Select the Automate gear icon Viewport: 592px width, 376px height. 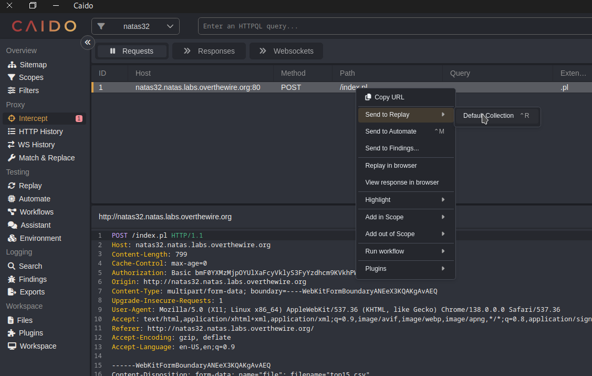point(12,199)
